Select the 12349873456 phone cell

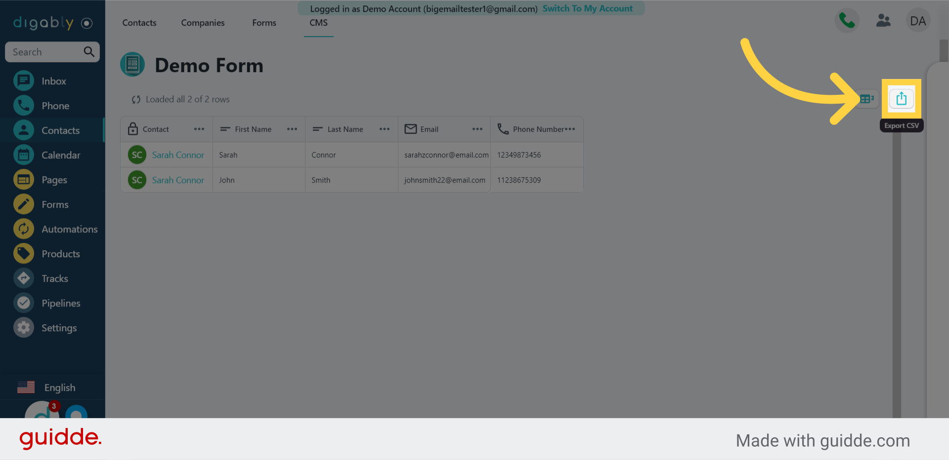point(537,155)
